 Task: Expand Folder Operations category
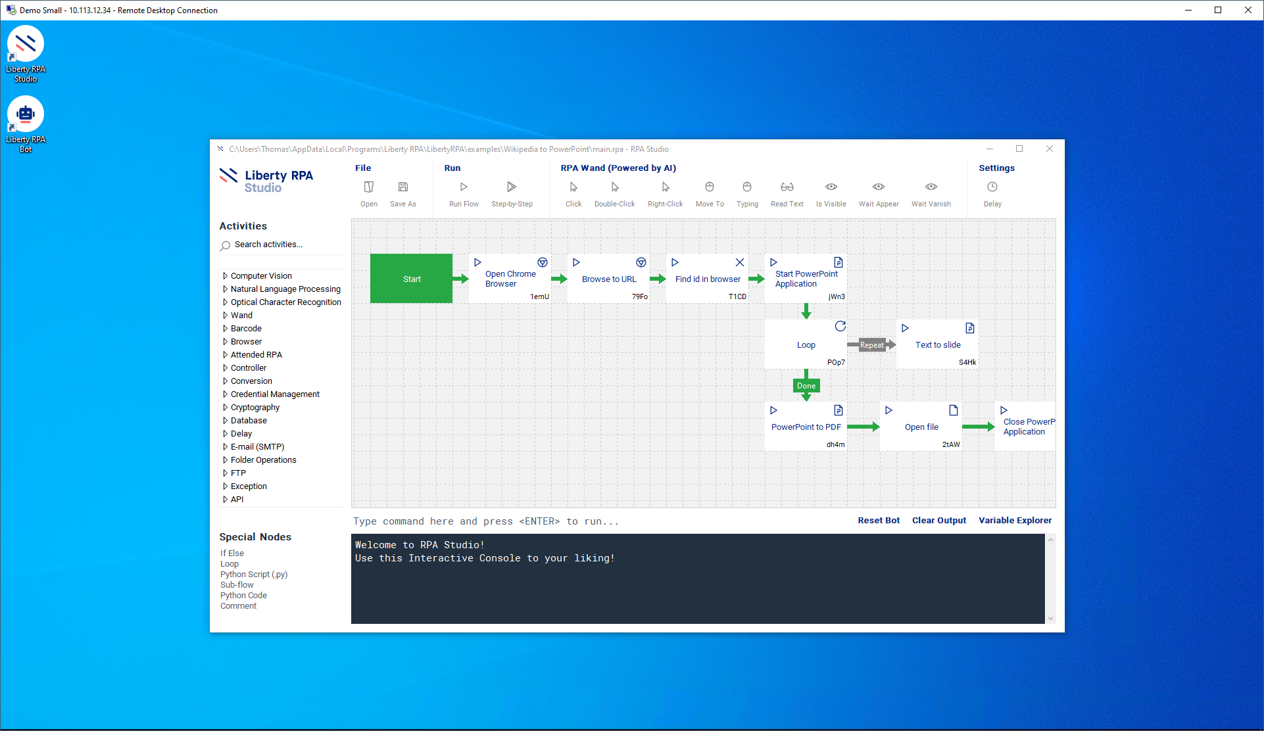pos(225,460)
